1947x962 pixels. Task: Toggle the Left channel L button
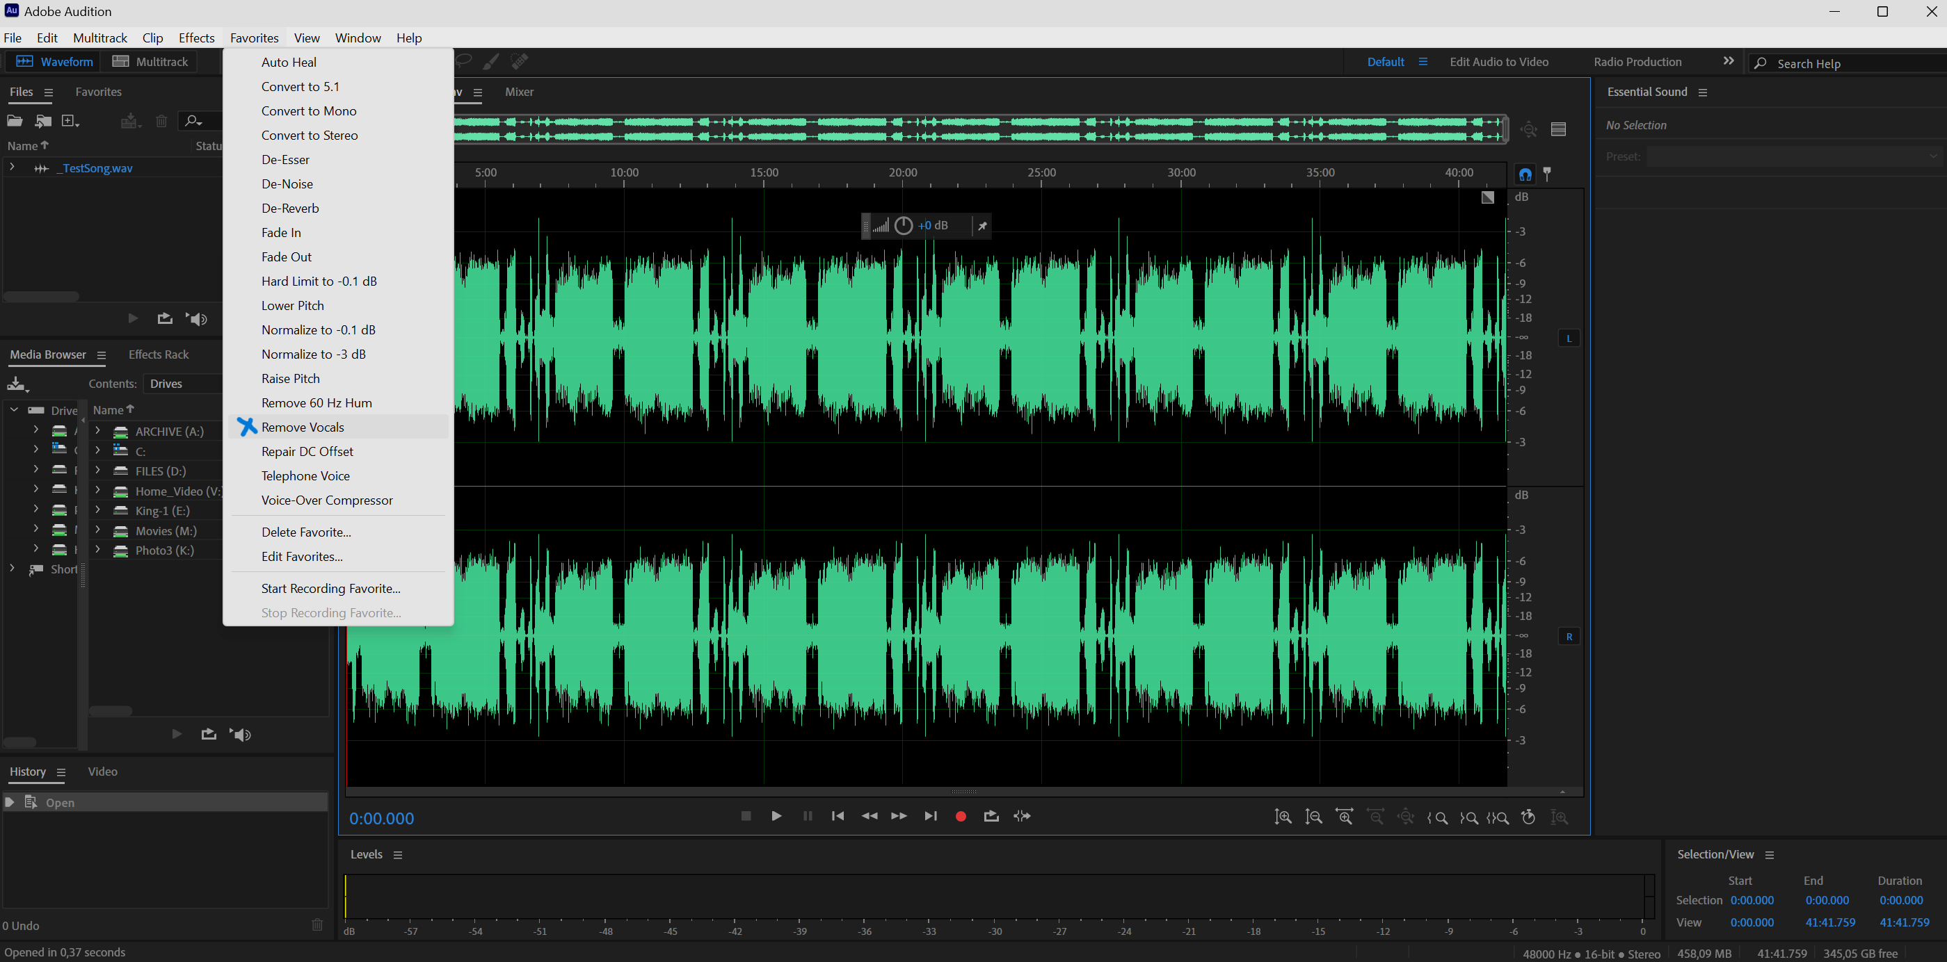(x=1569, y=339)
